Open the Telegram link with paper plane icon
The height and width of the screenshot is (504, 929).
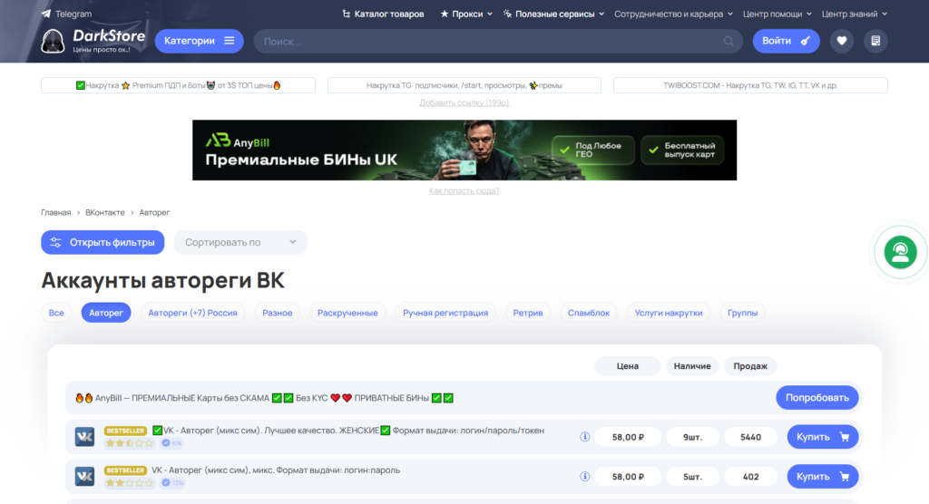point(66,14)
